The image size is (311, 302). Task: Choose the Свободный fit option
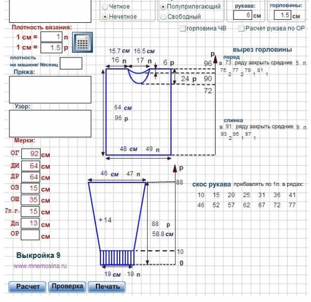click(163, 17)
